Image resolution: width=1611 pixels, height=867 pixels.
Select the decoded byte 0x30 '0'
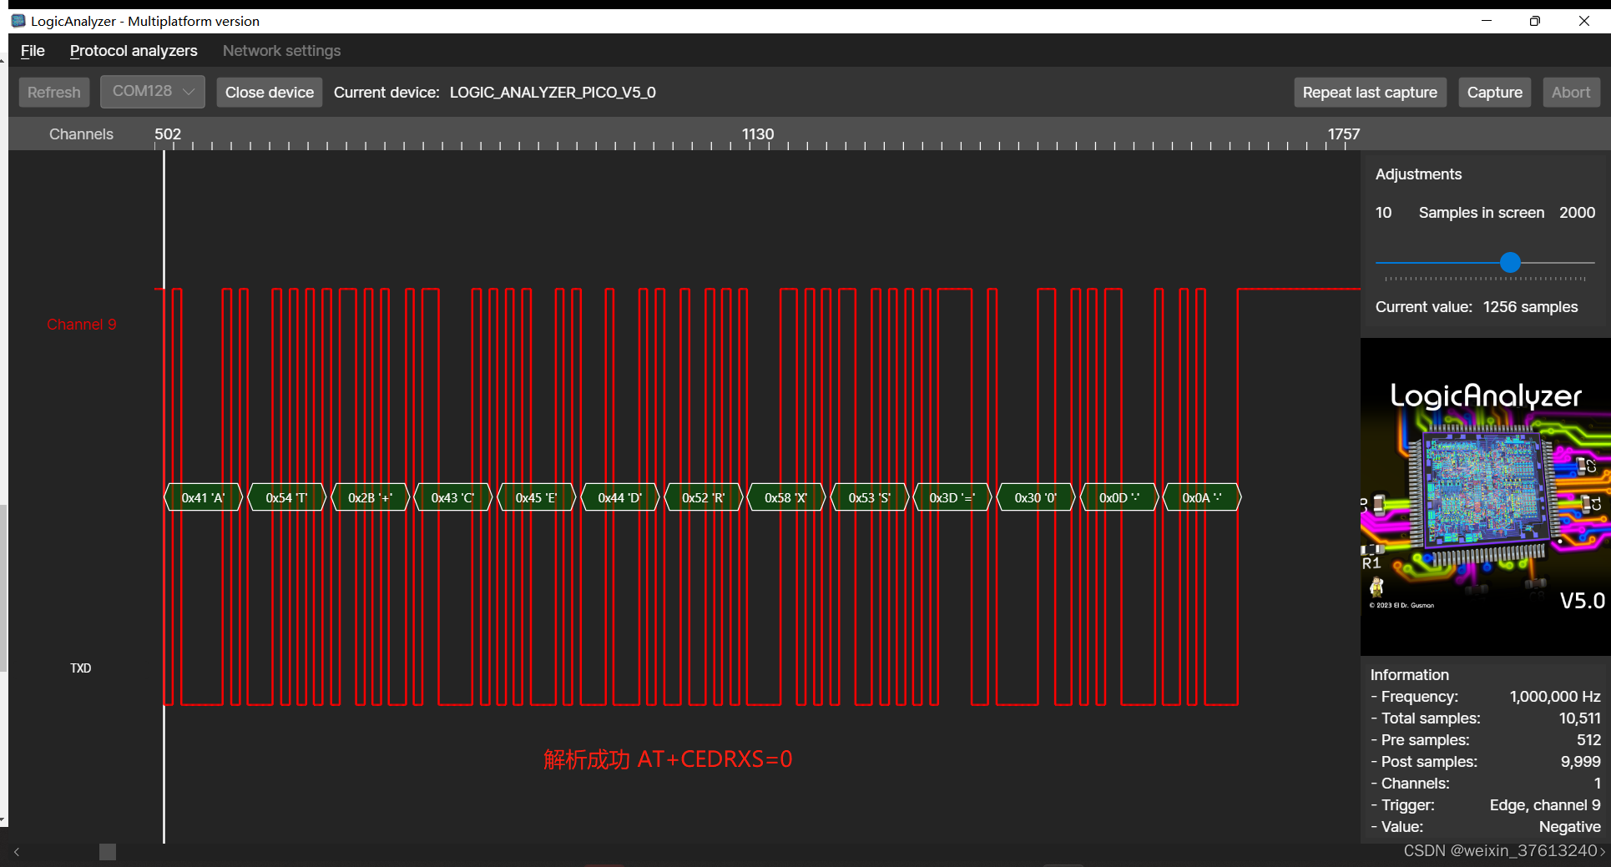click(x=1036, y=497)
